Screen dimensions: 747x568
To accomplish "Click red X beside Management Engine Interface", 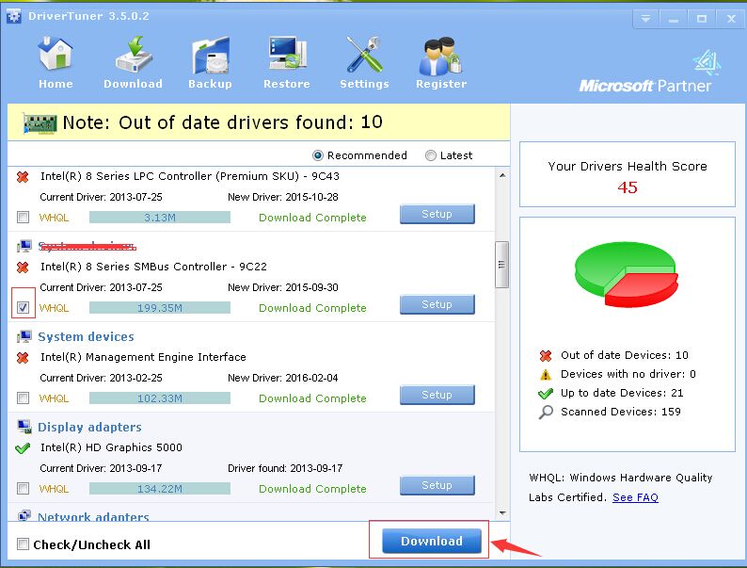I will tap(23, 358).
